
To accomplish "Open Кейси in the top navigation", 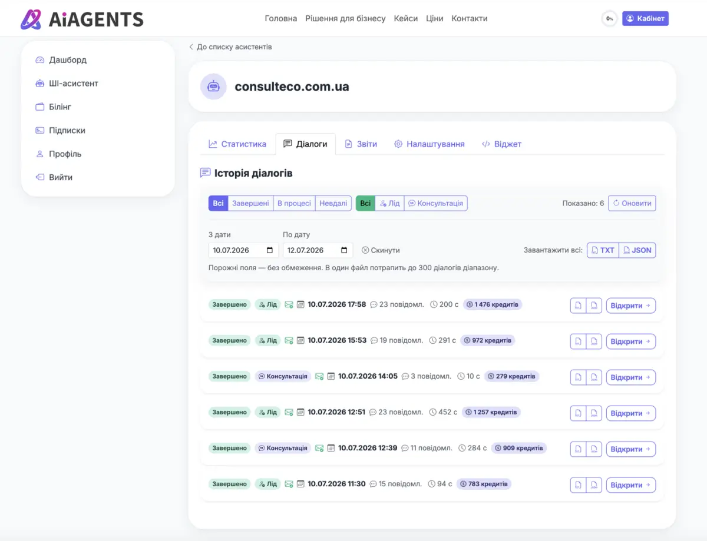I will [x=406, y=19].
